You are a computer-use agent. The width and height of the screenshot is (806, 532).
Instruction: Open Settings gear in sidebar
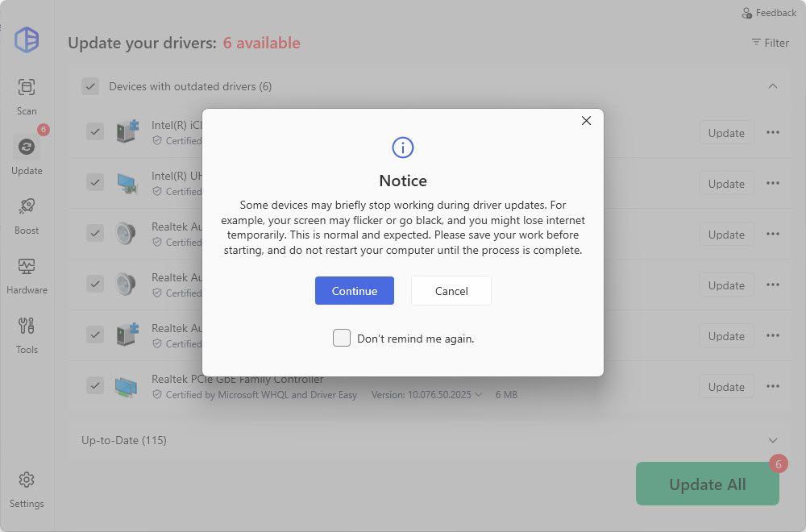coord(27,480)
